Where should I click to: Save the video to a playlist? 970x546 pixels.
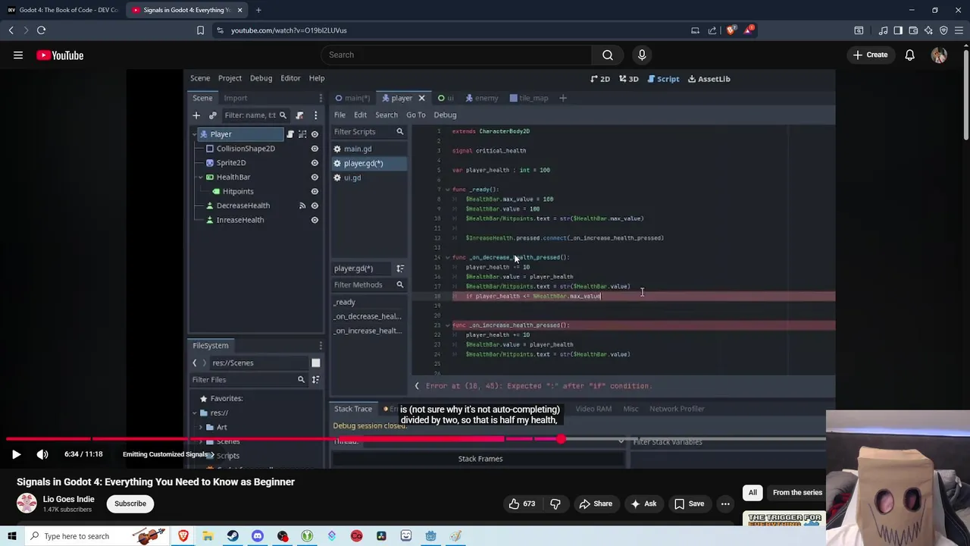[689, 504]
